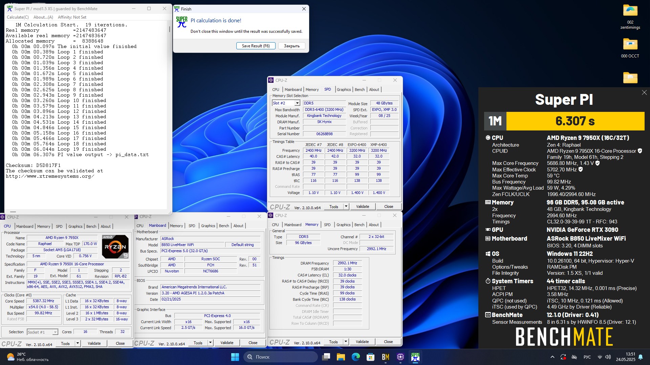Close the BenchMate Super PI result panel
Image resolution: width=650 pixels, height=365 pixels.
pos(644,92)
